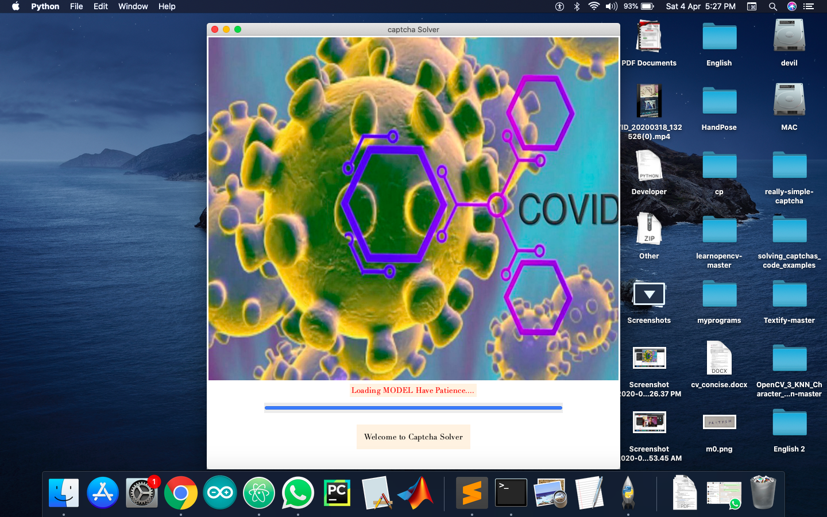This screenshot has width=827, height=517.
Task: Select the cv_concise.docx file
Action: [719, 365]
